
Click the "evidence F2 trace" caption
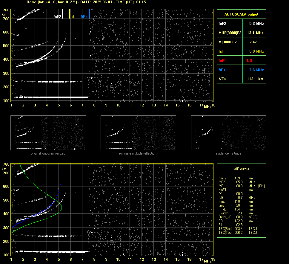point(228,153)
